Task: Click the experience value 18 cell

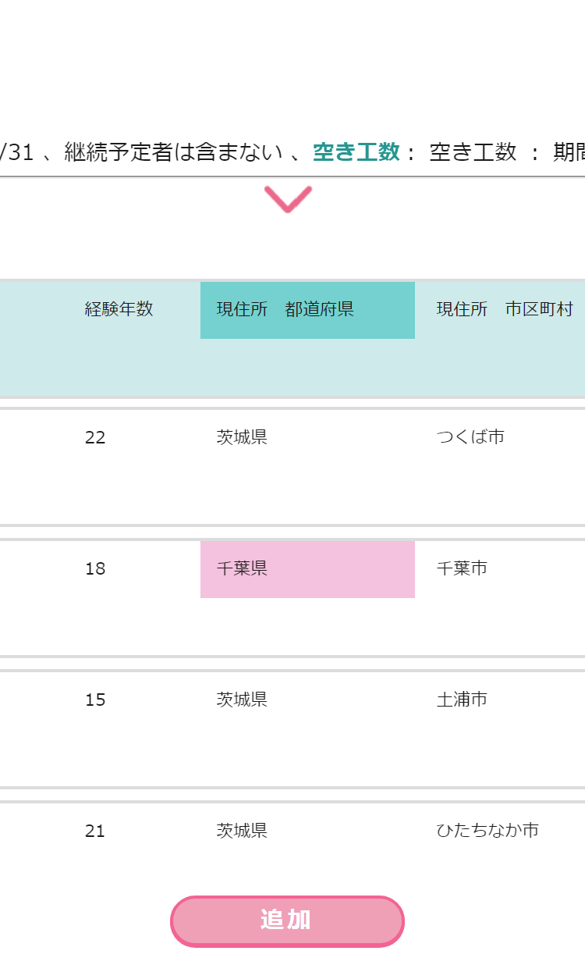Action: pos(95,568)
